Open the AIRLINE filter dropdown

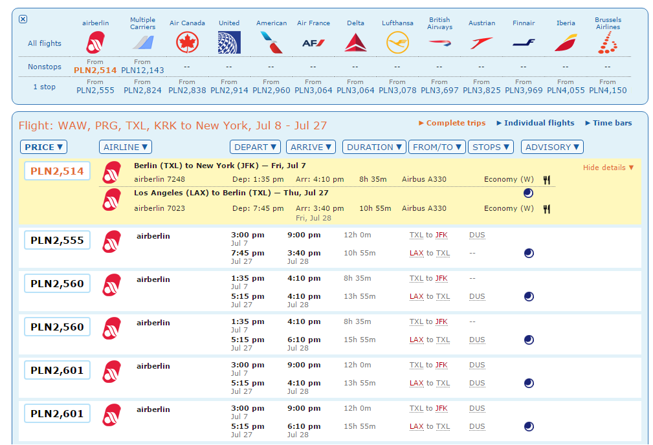coord(126,147)
